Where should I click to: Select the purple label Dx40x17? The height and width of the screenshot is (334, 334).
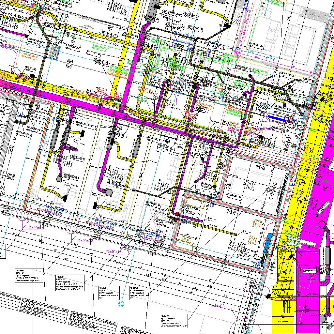114,252
